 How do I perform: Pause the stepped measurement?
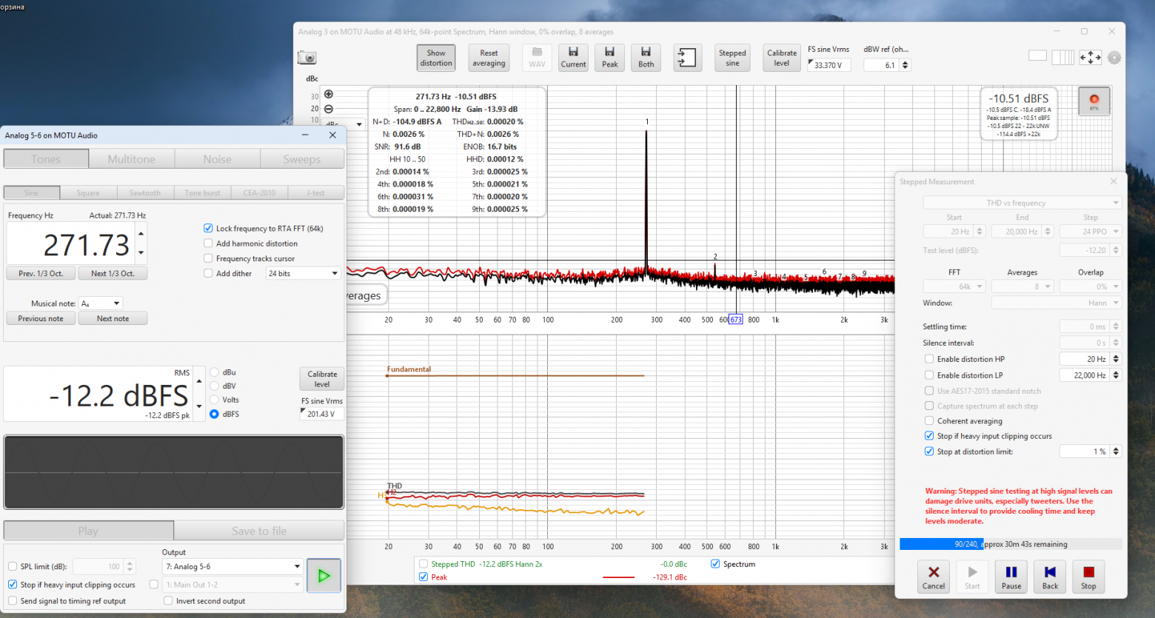click(x=1011, y=577)
